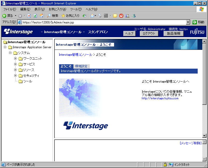208x168 pixels.
Task: Open the address bar dropdown arrow
Action: pos(188,22)
